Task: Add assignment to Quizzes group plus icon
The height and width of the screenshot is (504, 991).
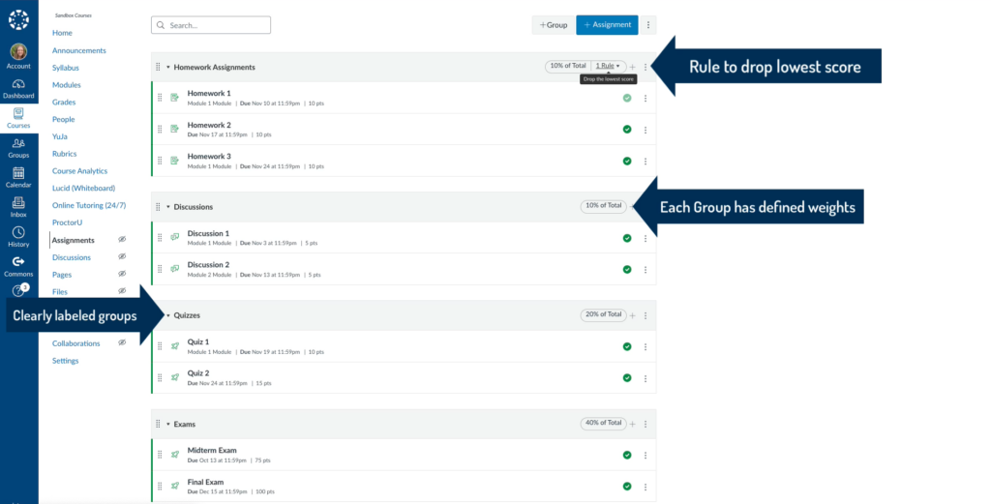Action: coord(633,315)
